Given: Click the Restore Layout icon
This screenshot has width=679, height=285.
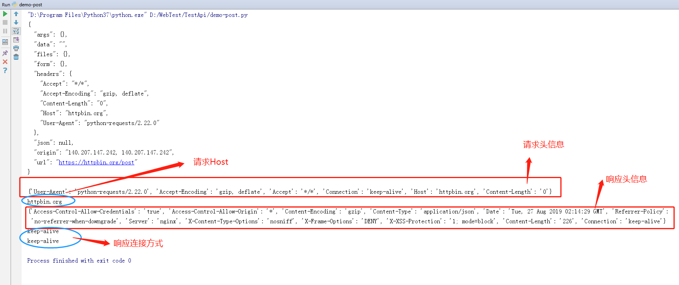Looking at the screenshot, I should pyautogui.click(x=5, y=42).
